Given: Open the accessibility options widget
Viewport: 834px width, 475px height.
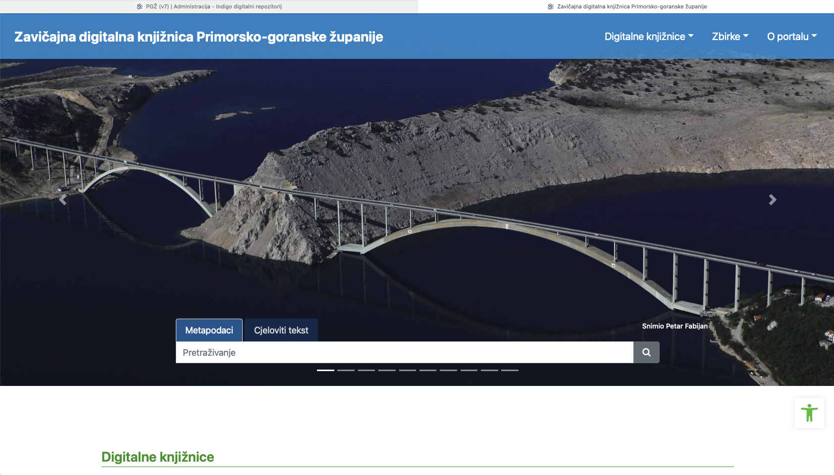Looking at the screenshot, I should 809,413.
